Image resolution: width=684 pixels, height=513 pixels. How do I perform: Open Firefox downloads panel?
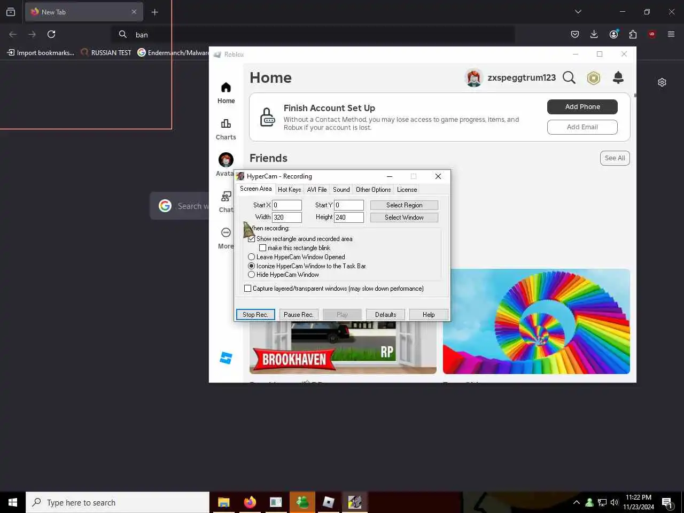594,34
